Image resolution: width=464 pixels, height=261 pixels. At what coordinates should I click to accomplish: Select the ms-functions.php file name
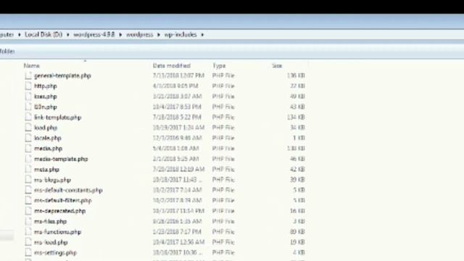(x=58, y=232)
